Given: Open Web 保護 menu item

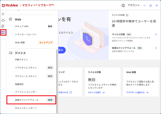Looking at the screenshot, I should tap(20, 42).
